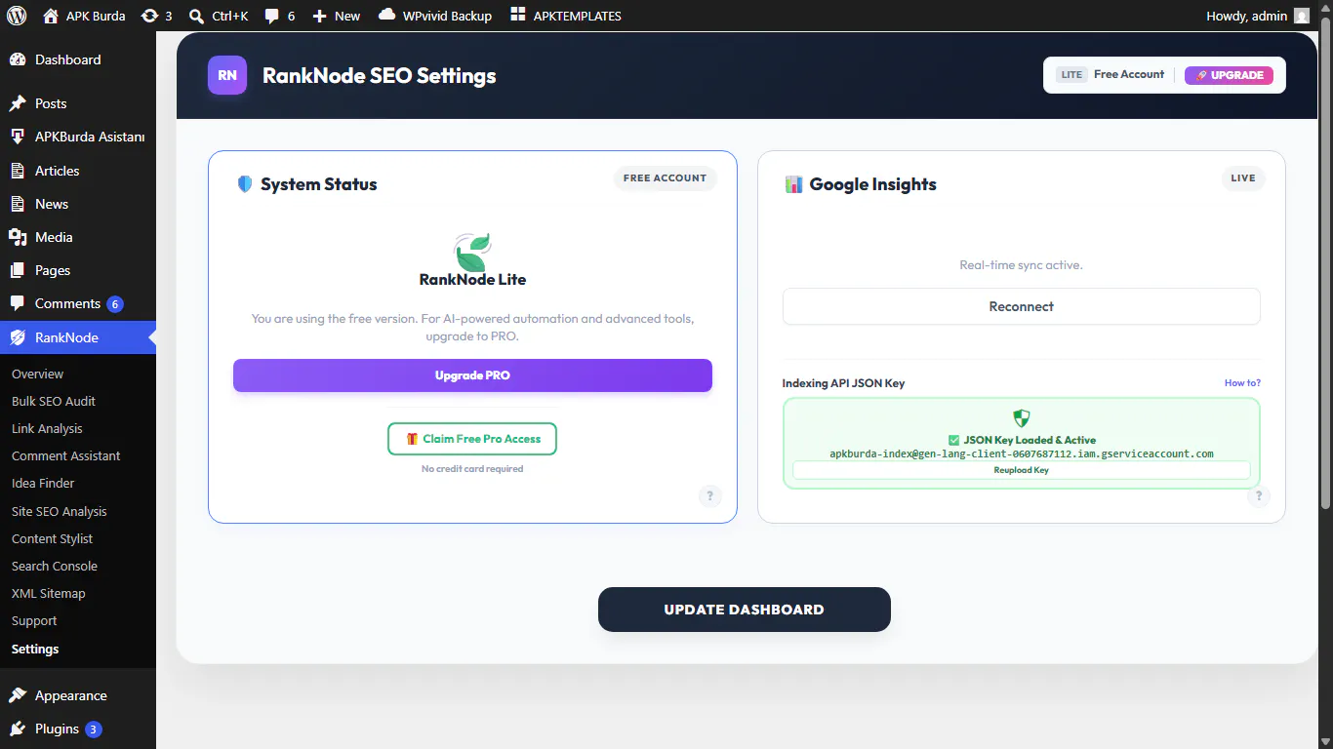Click the service account email 'apkburda-index@gen-lang-client…'
The width and height of the screenshot is (1333, 749).
pyautogui.click(x=1022, y=453)
